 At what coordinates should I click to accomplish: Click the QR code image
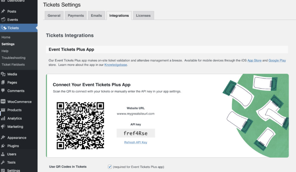[81, 126]
